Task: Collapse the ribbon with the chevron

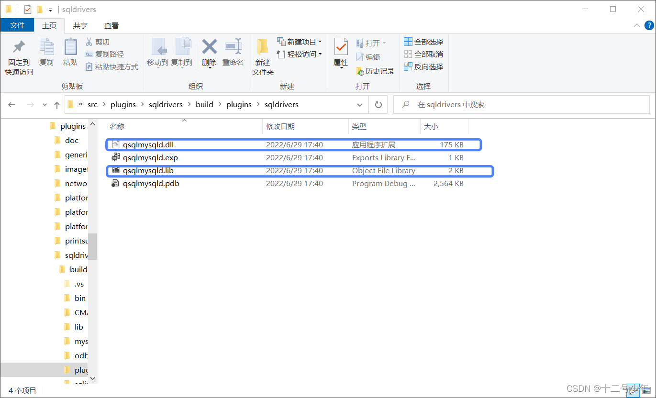Action: [x=636, y=25]
